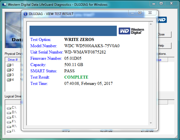Select physical drive 1 icon

click(x=9, y=65)
